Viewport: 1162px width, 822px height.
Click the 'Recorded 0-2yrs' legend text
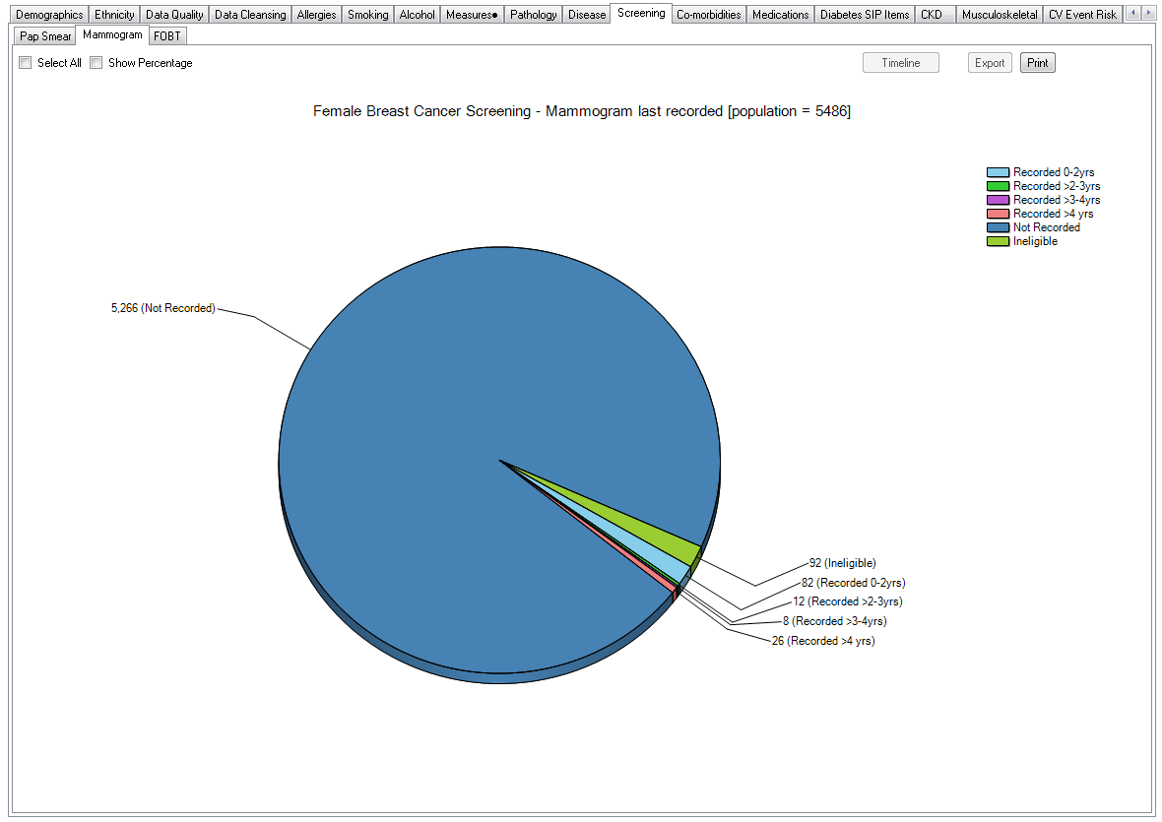click(x=1054, y=172)
